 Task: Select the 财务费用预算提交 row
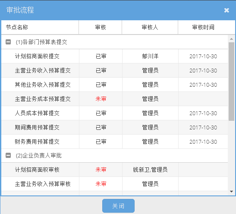tap(114, 142)
